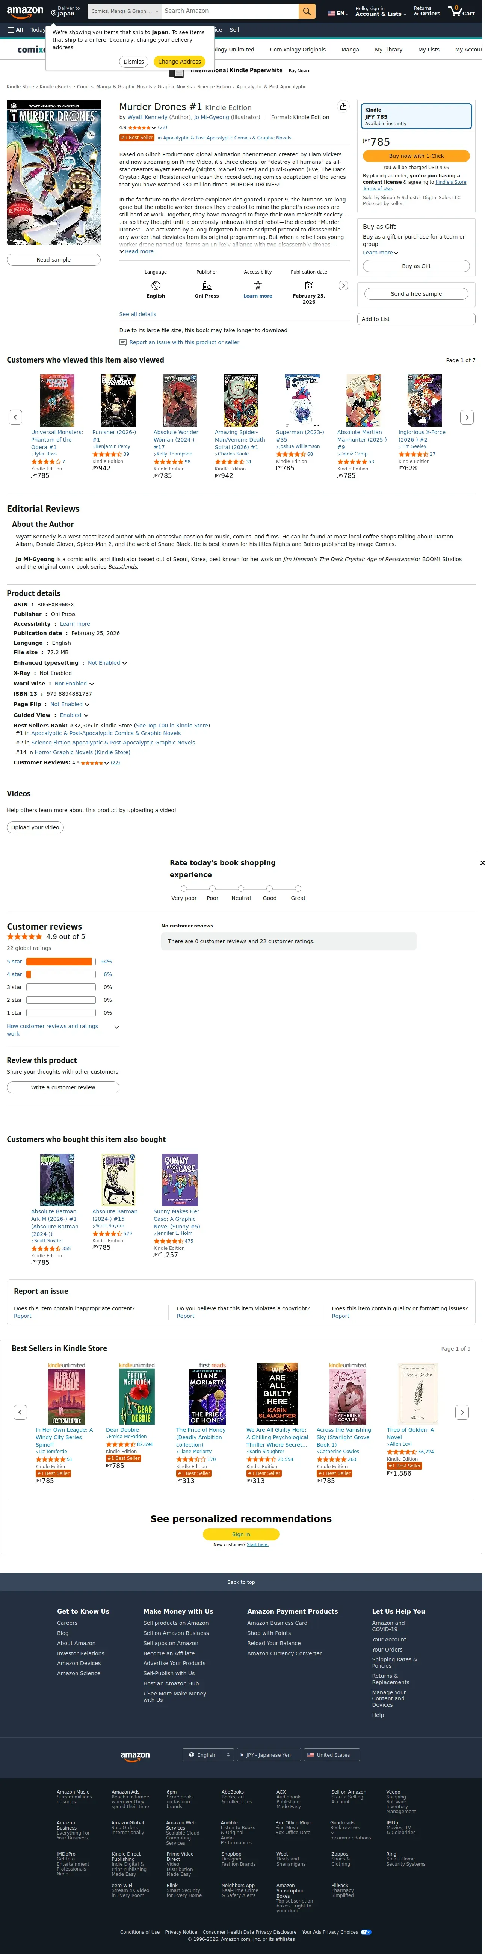Select the Great rating radio button
The image size is (485, 1954).
click(298, 888)
